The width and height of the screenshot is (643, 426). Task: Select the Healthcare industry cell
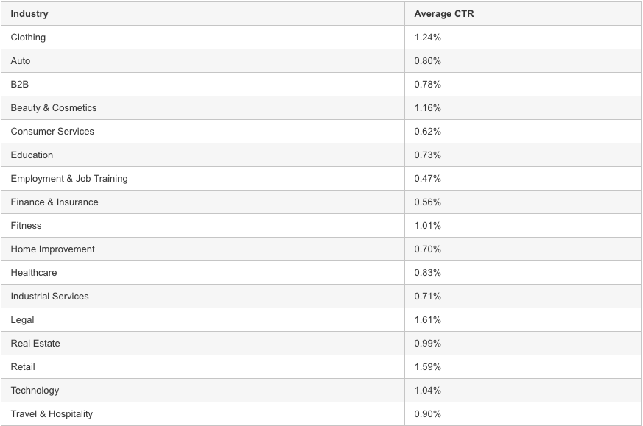click(34, 273)
